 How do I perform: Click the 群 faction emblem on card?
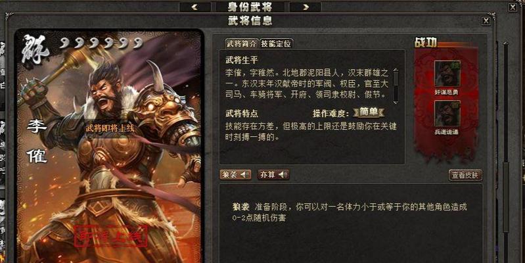[36, 49]
